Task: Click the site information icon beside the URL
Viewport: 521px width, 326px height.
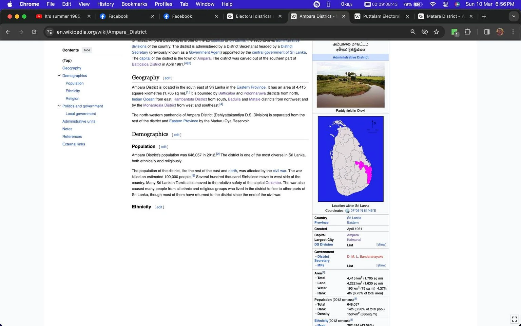Action: click(x=50, y=32)
